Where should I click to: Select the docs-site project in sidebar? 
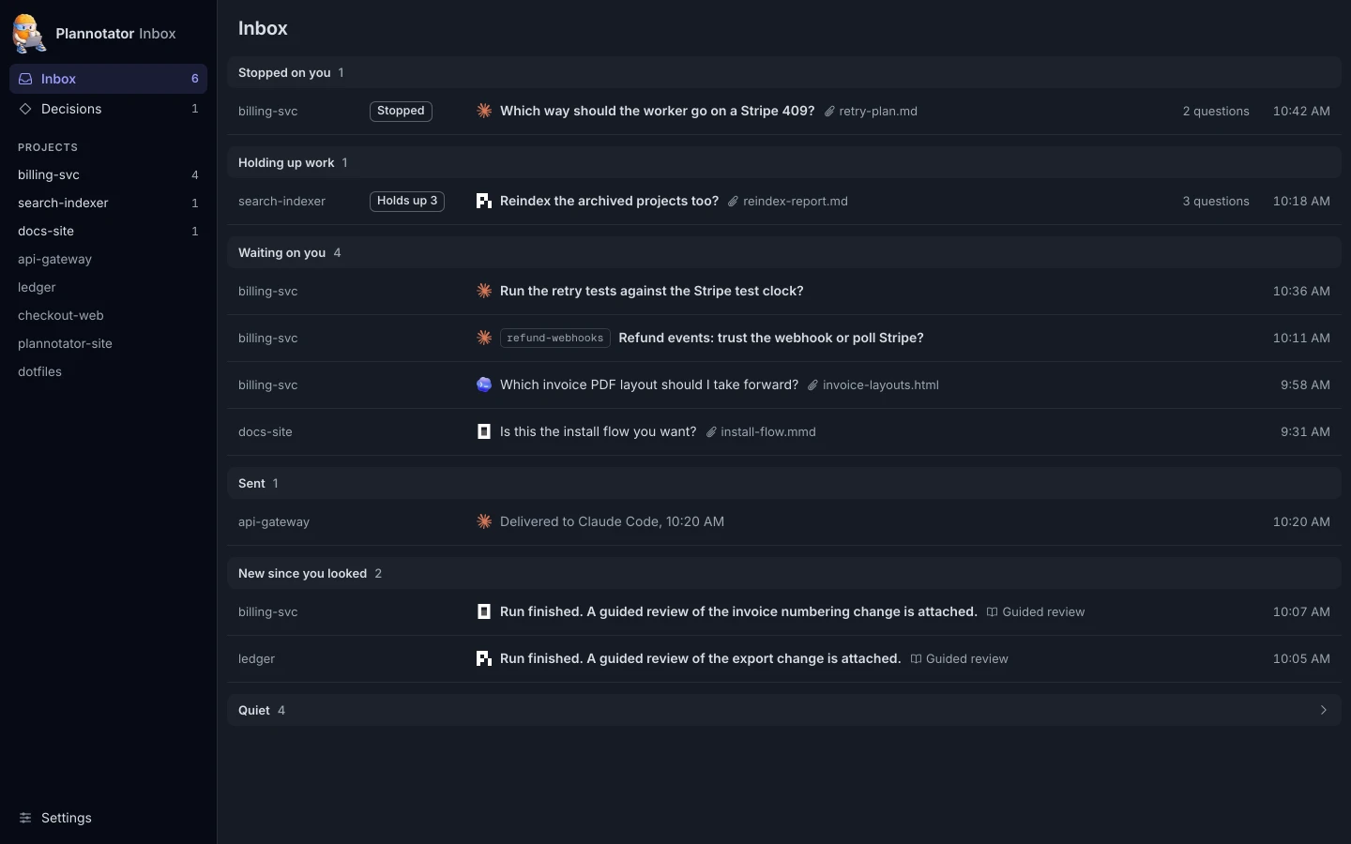[108, 231]
